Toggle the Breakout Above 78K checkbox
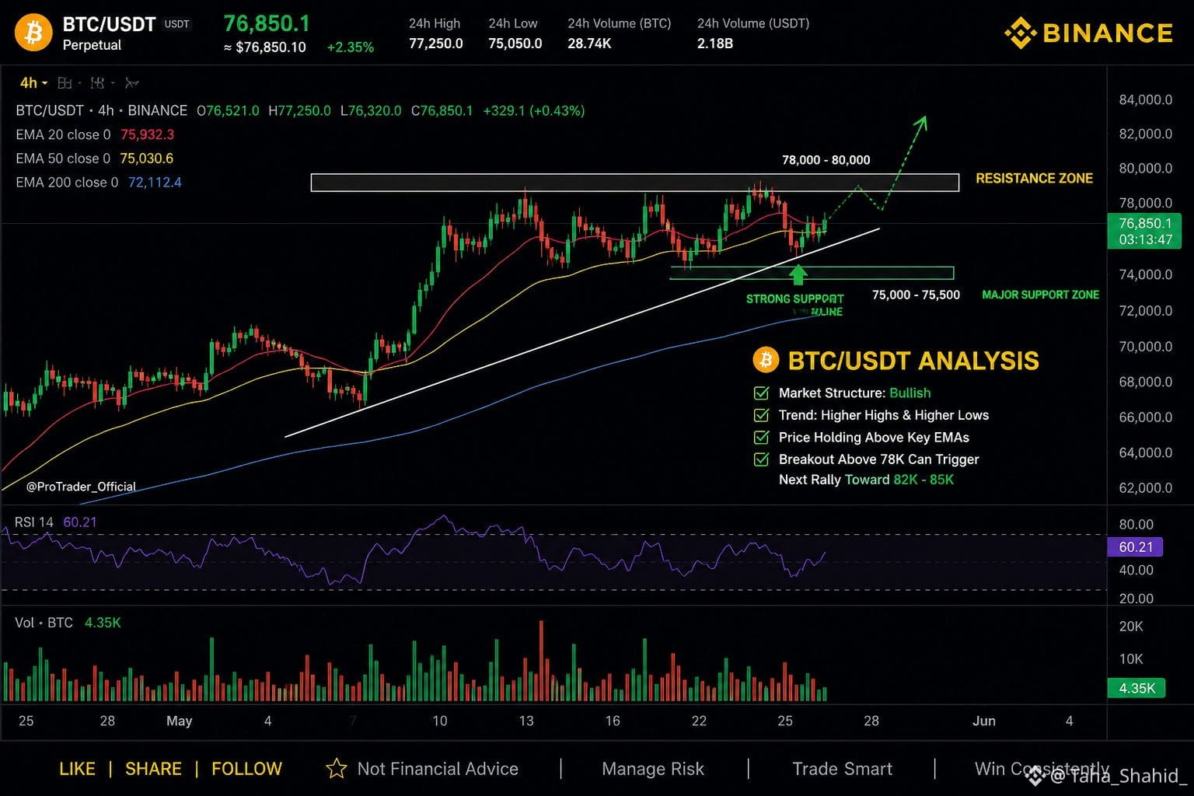1194x796 pixels. 762,459
